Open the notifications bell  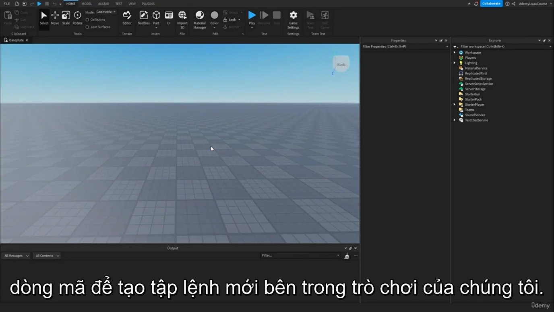point(476,4)
